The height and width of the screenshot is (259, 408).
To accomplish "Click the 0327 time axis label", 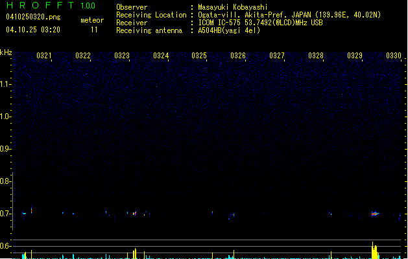I will click(x=277, y=56).
